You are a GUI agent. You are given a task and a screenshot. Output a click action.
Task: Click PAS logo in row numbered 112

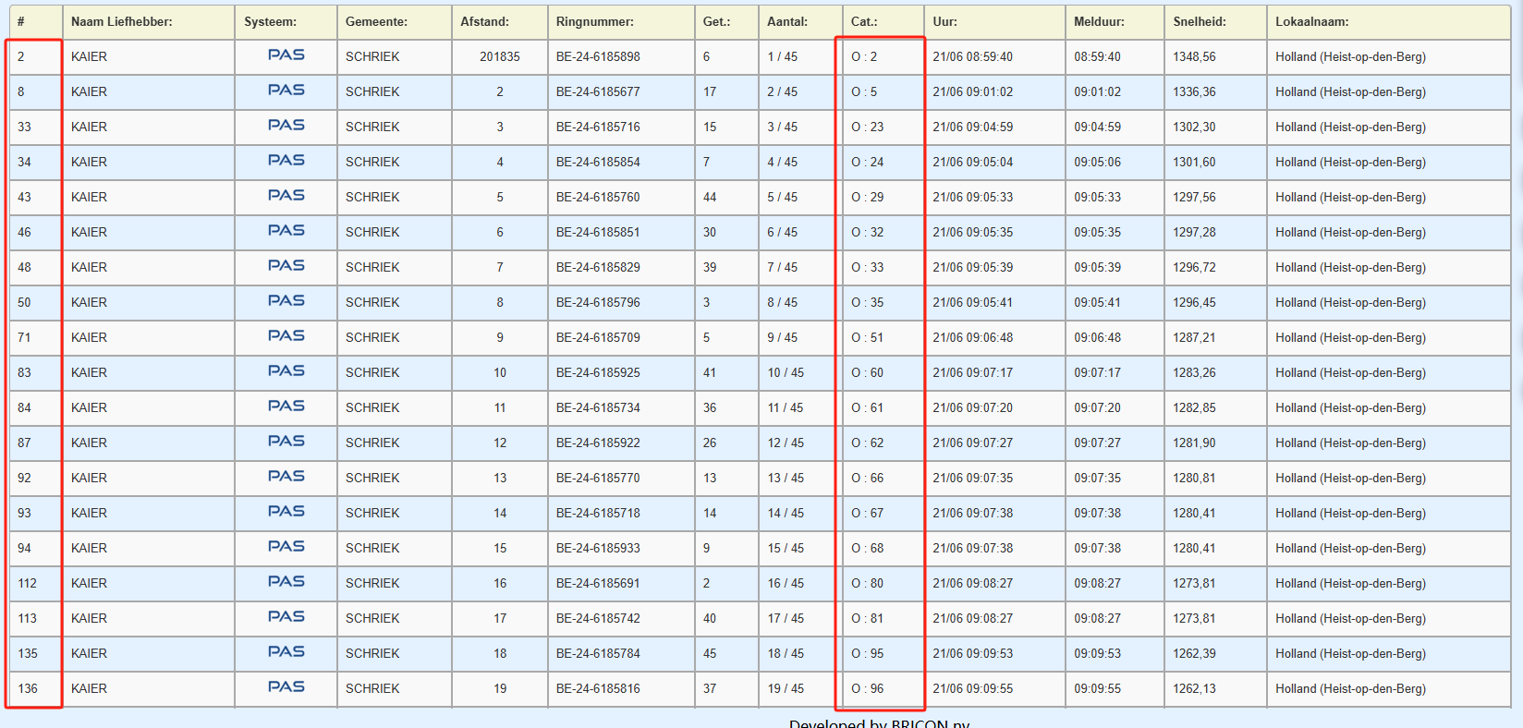[286, 582]
